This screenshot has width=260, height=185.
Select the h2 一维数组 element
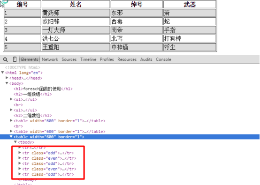point(33,94)
